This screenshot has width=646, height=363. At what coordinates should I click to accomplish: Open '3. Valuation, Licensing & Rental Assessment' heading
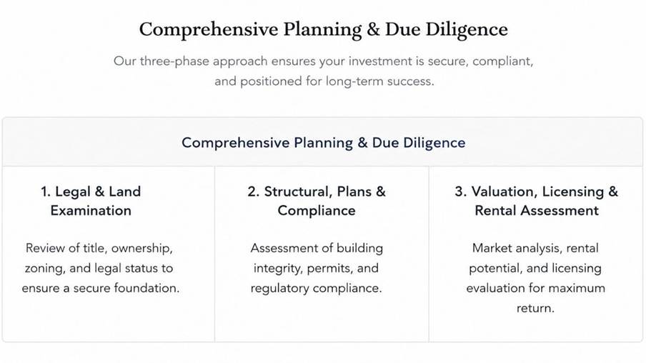[x=537, y=201]
